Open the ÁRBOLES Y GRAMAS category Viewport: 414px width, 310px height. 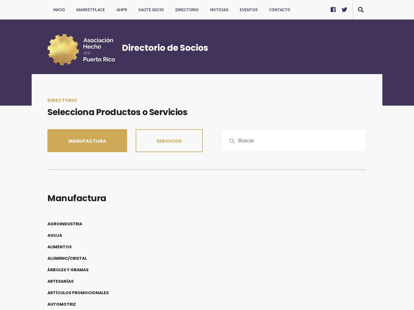click(x=68, y=270)
